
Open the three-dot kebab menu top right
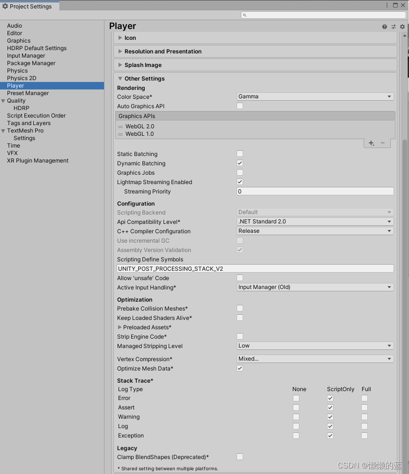pyautogui.click(x=387, y=5)
